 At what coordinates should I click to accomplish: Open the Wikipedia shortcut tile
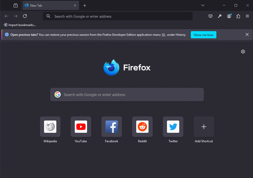tap(50, 127)
